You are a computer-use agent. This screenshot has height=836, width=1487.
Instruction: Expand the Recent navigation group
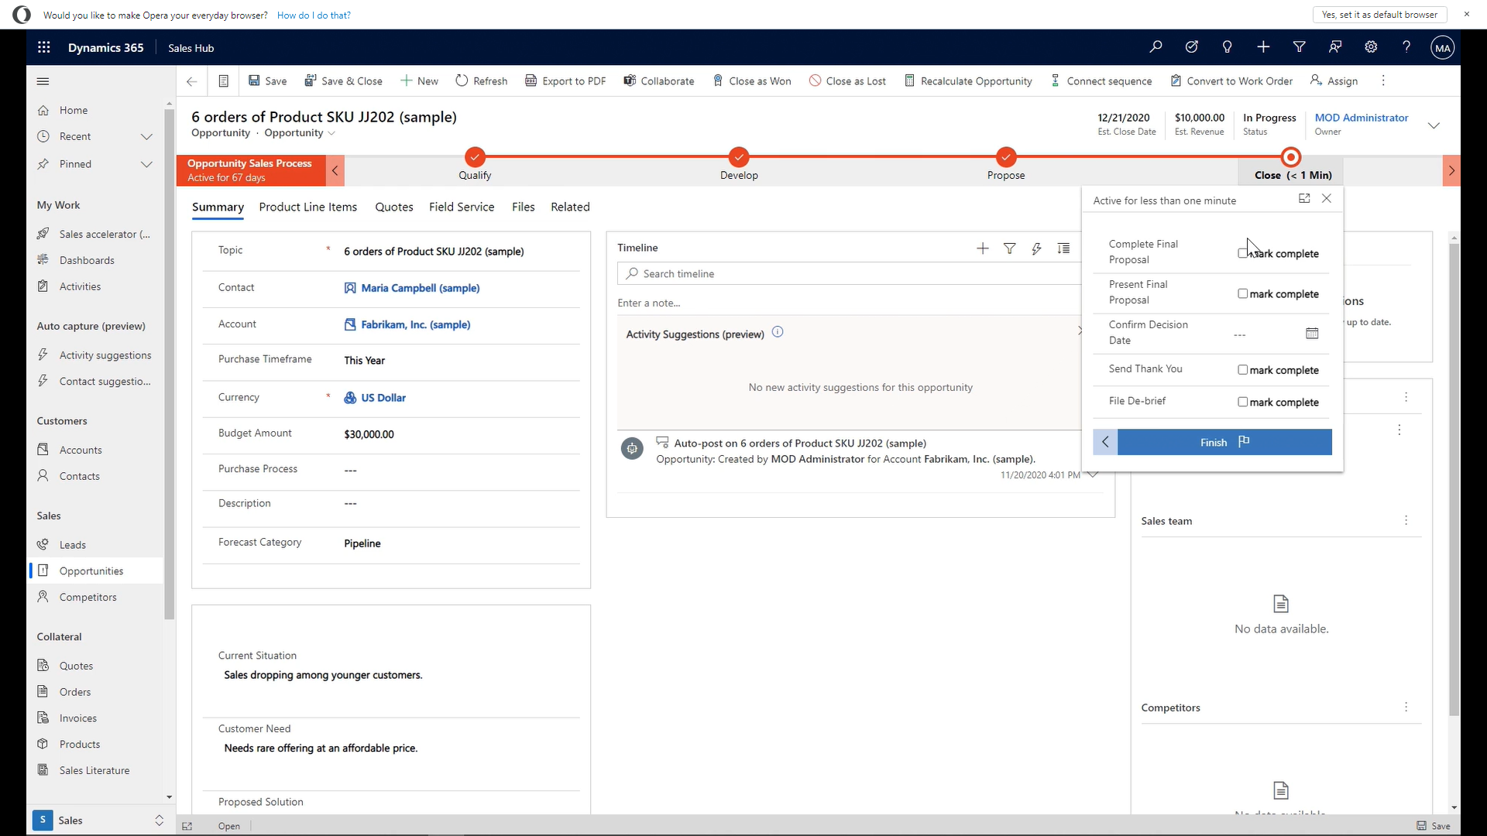click(x=146, y=136)
